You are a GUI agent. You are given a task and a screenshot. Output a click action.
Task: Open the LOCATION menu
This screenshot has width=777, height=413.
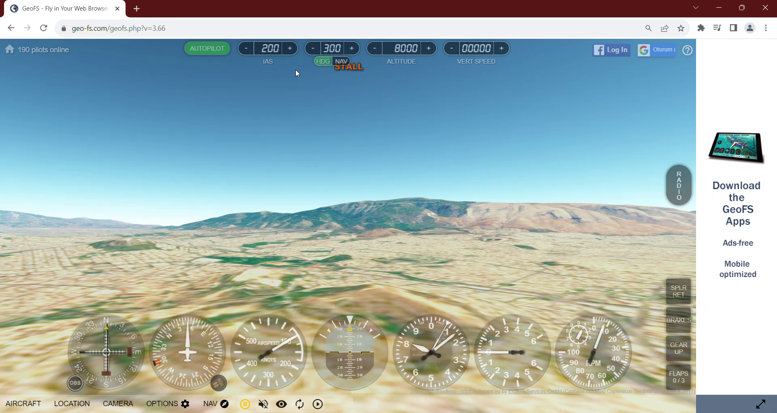pyautogui.click(x=72, y=404)
